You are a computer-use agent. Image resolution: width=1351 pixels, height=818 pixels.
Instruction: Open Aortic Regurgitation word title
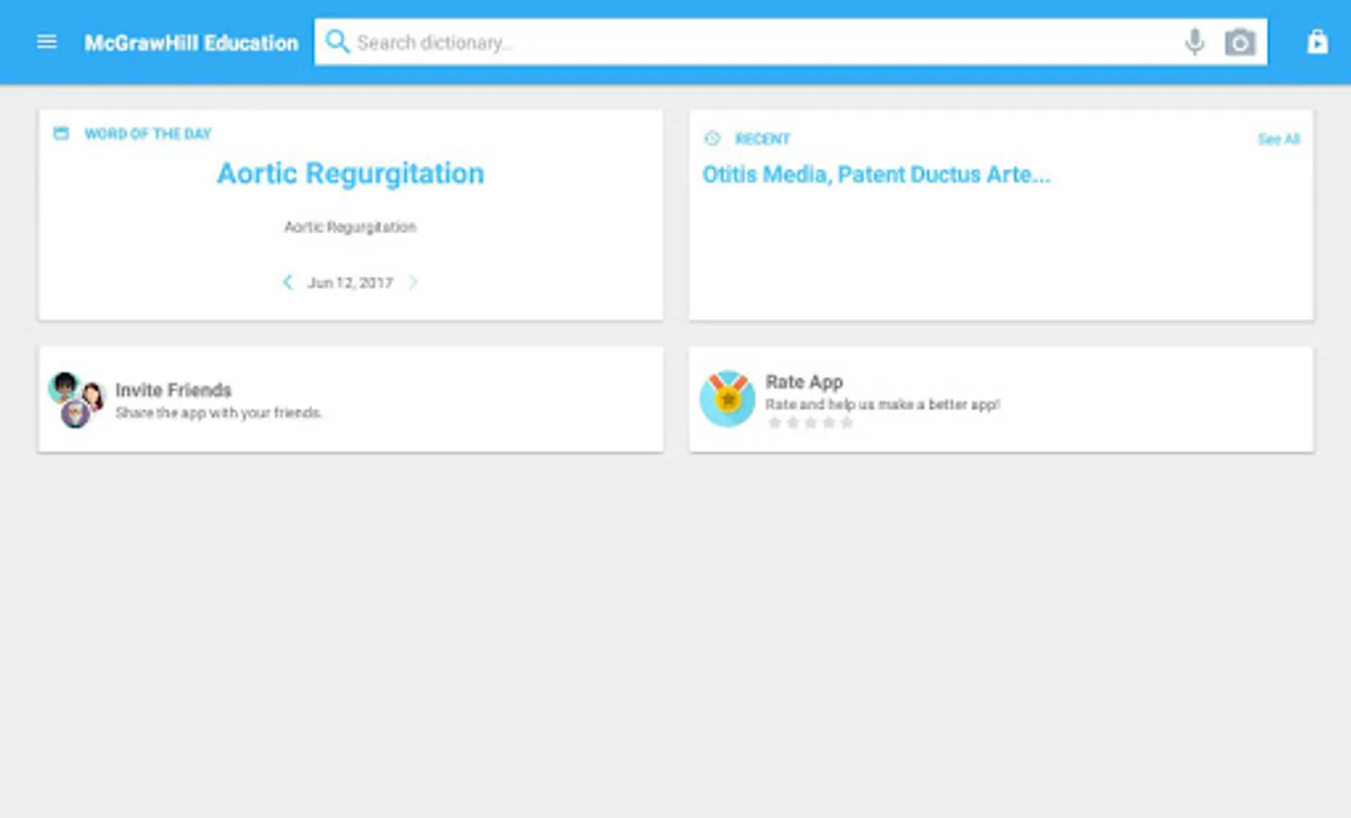350,174
